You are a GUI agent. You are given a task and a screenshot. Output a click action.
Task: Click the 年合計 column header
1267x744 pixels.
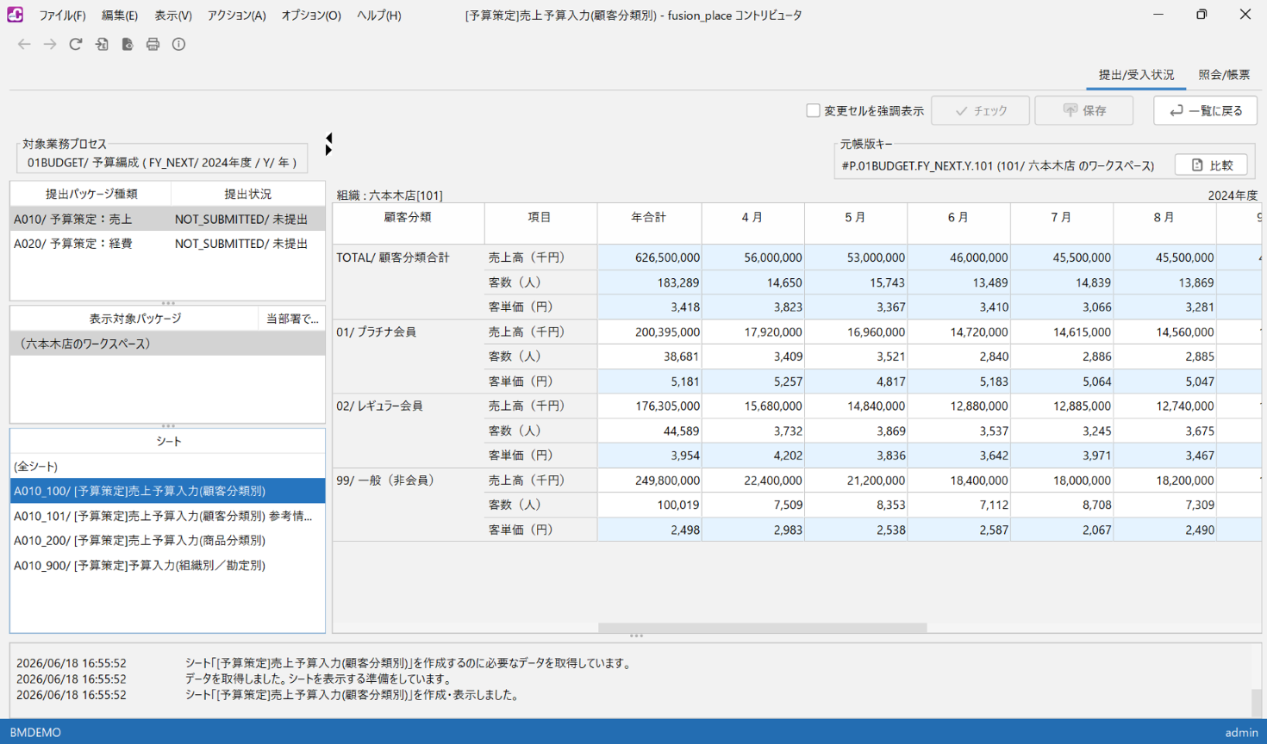649,223
